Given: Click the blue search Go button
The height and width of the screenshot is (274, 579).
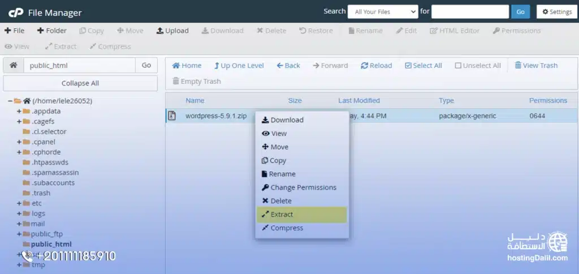Looking at the screenshot, I should (x=520, y=12).
